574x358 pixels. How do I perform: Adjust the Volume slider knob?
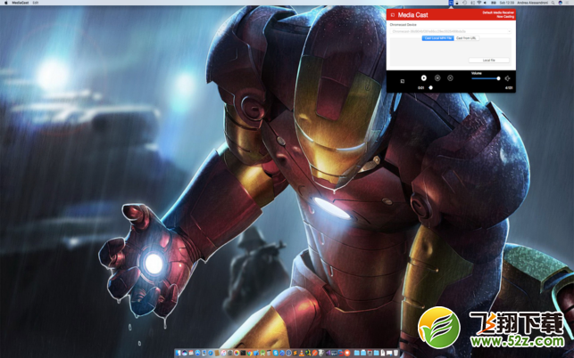pos(498,78)
